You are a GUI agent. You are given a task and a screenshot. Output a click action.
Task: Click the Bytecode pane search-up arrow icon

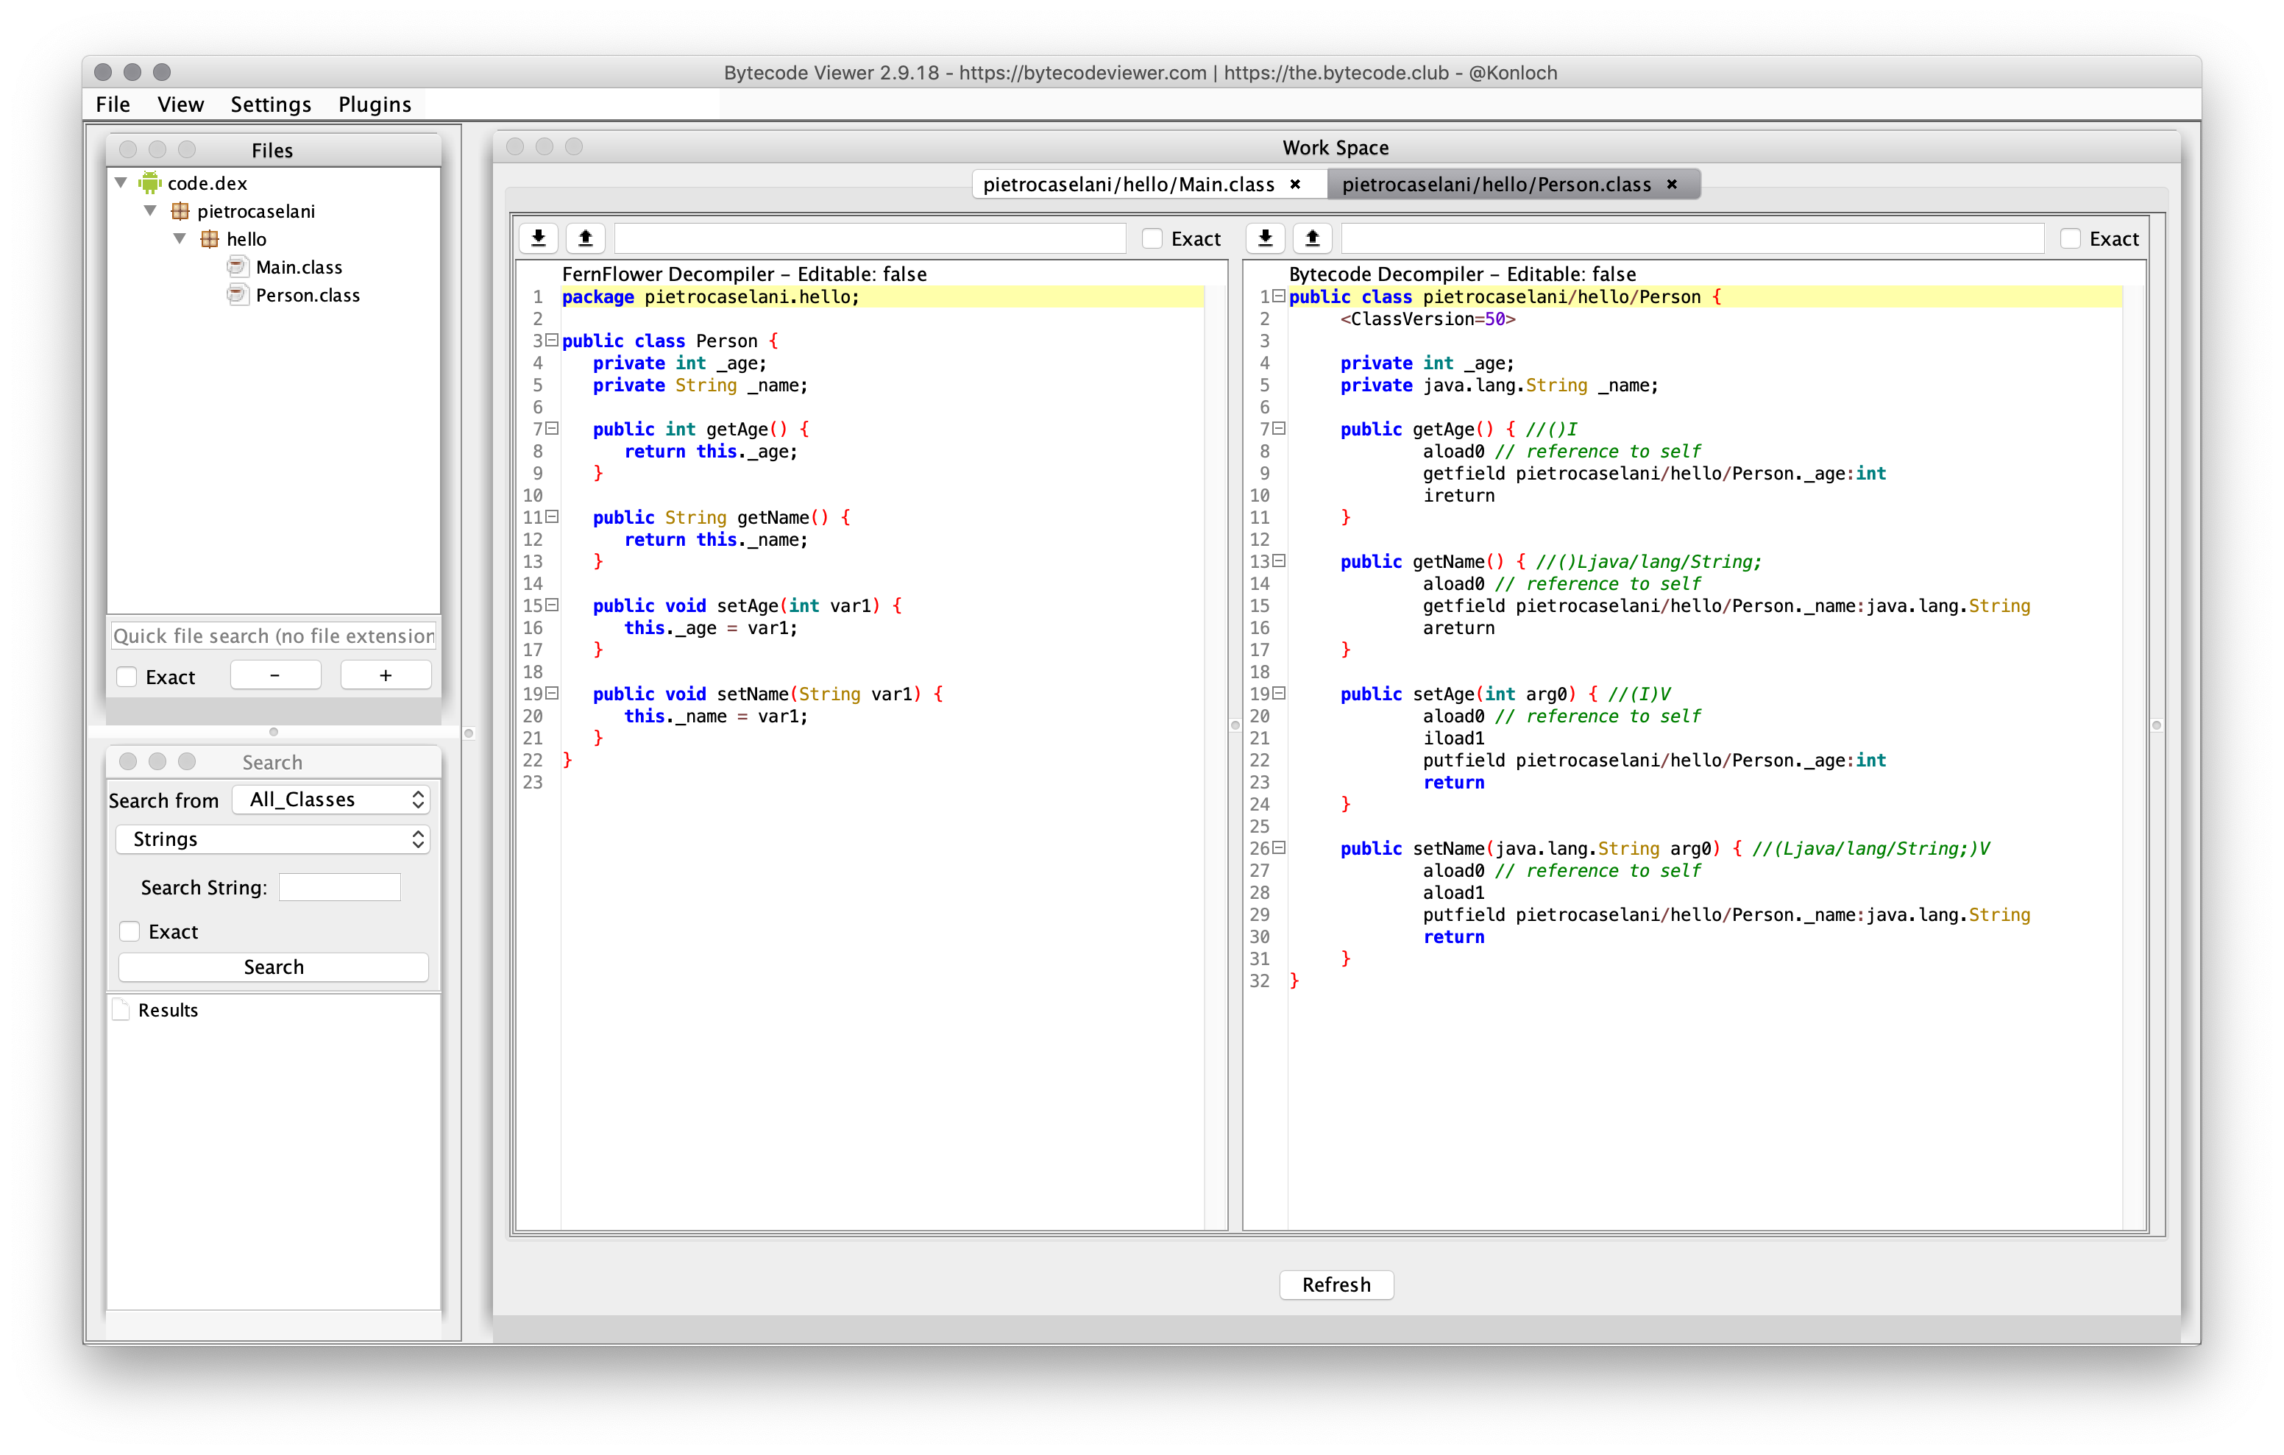[x=1312, y=238]
